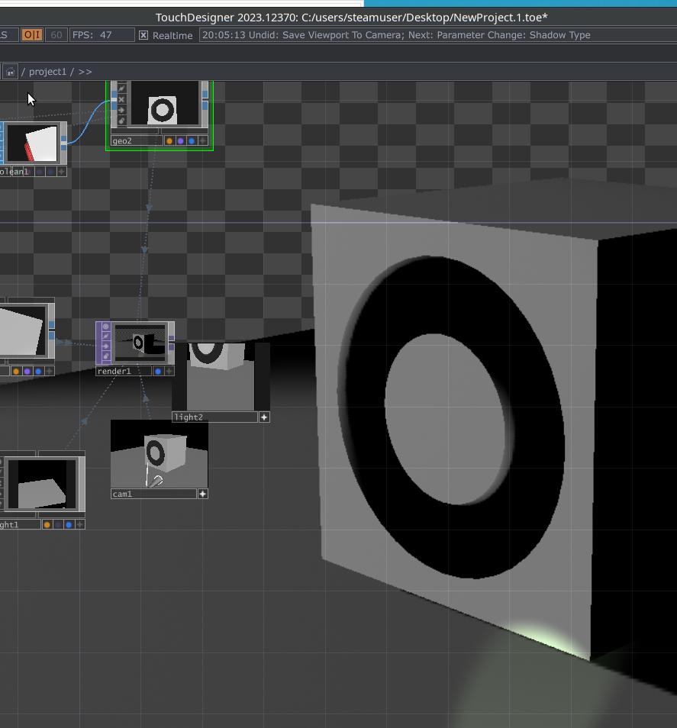Screen dimensions: 677x728
Task: Click the undo status message bar
Action: pyautogui.click(x=438, y=35)
